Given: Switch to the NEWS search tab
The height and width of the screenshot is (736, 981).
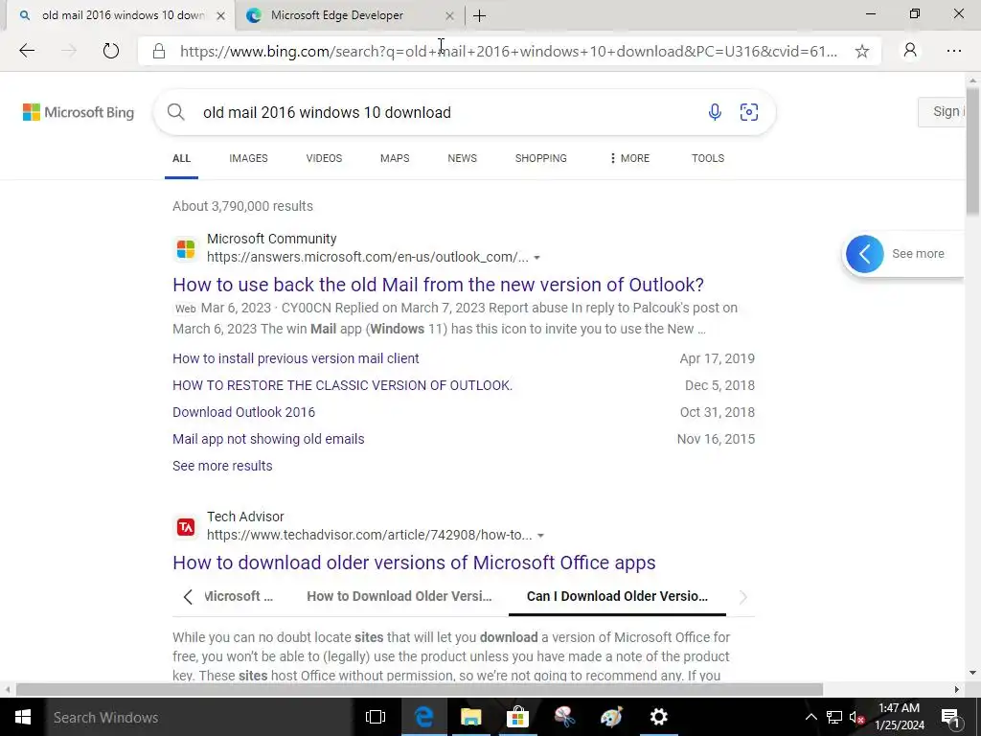Looking at the screenshot, I should click(x=463, y=158).
